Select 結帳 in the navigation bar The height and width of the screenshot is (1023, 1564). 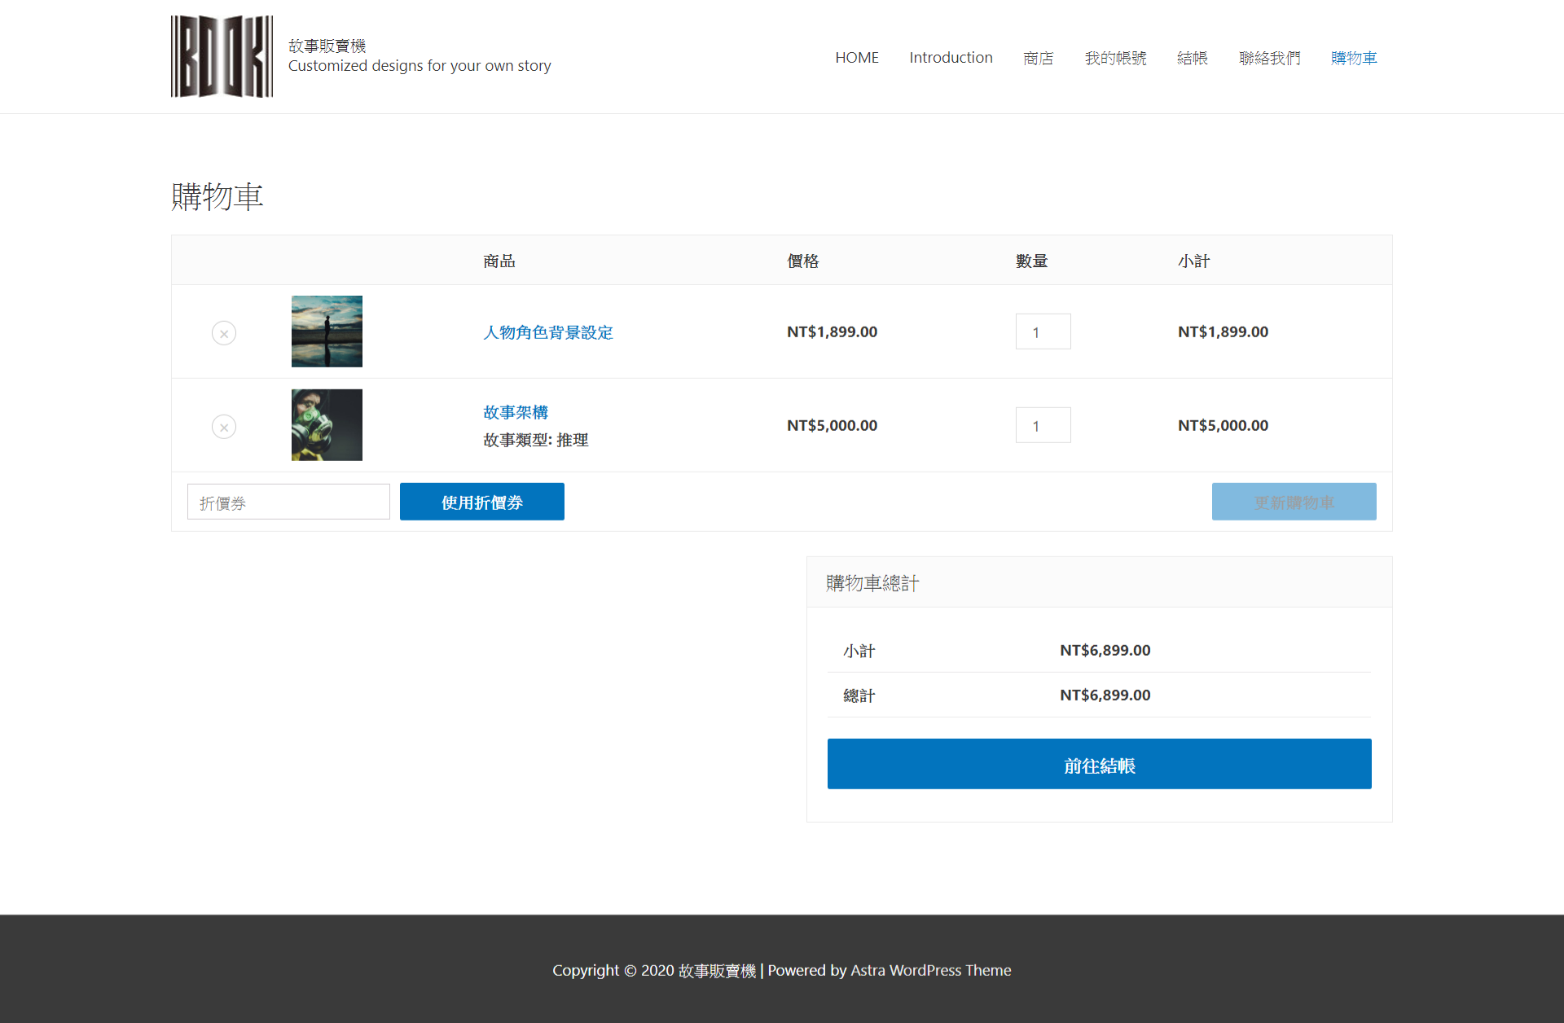click(1192, 58)
